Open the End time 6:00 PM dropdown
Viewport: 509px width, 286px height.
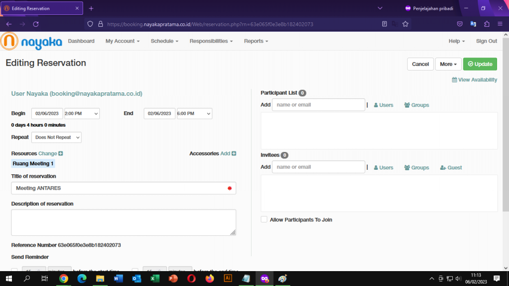(194, 114)
